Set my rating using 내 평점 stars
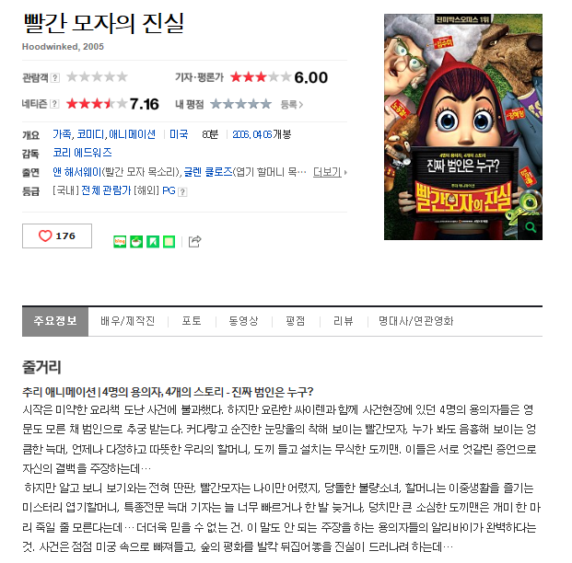Image resolution: width=572 pixels, height=563 pixels. tap(241, 104)
